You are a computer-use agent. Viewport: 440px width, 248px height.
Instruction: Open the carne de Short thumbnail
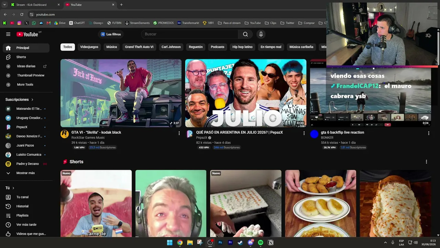(96, 204)
